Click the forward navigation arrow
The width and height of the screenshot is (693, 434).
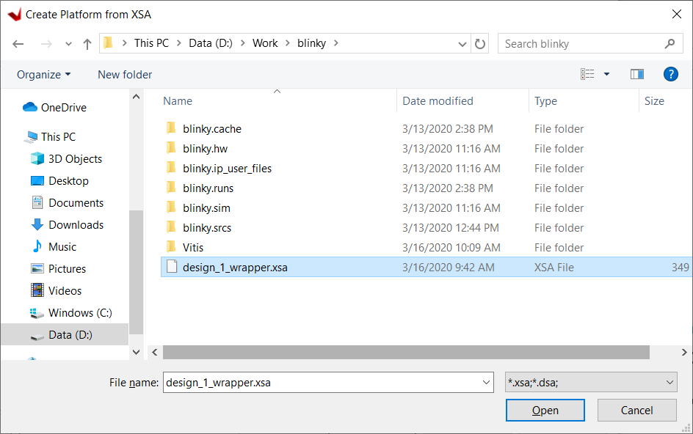[x=46, y=44]
